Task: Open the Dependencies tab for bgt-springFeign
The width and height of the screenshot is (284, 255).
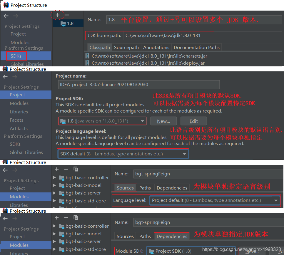Action: [172, 236]
